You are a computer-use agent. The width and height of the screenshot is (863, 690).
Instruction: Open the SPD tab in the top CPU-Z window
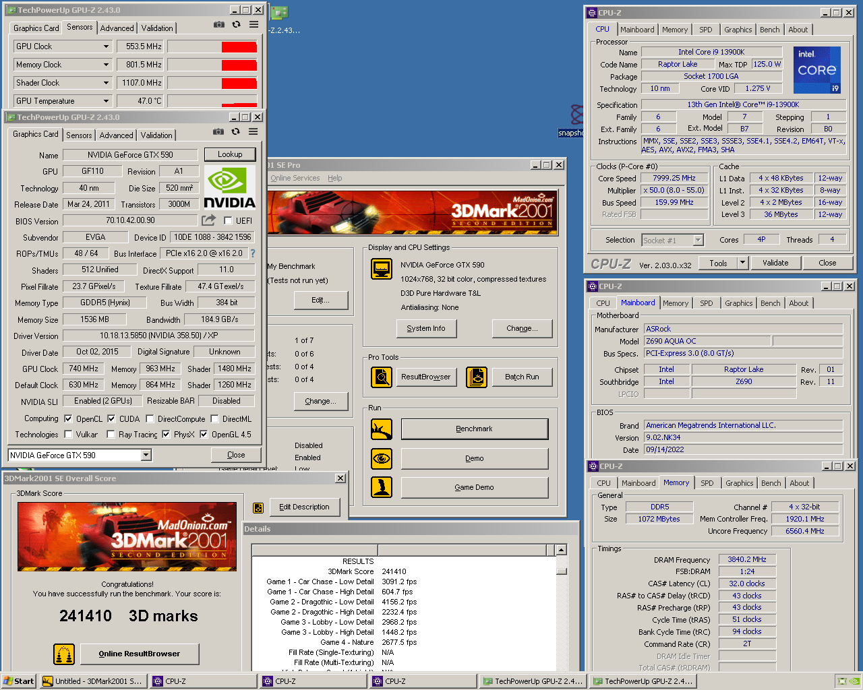(705, 30)
